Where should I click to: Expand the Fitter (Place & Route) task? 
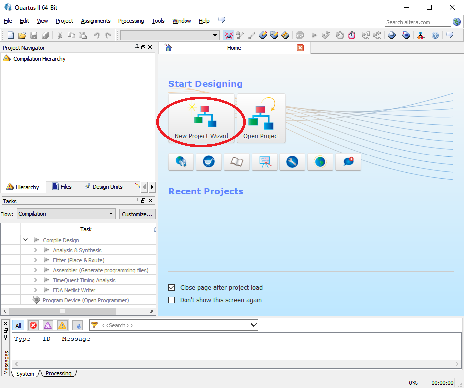coord(35,260)
